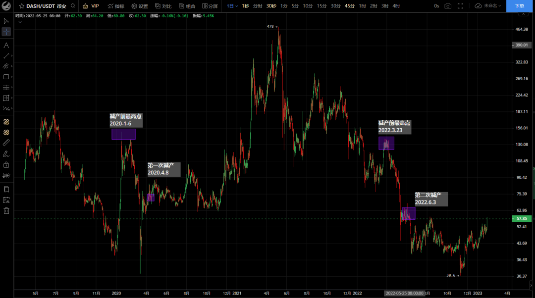
Task: Pick the rectangle shape drawing tool
Action: (6, 77)
